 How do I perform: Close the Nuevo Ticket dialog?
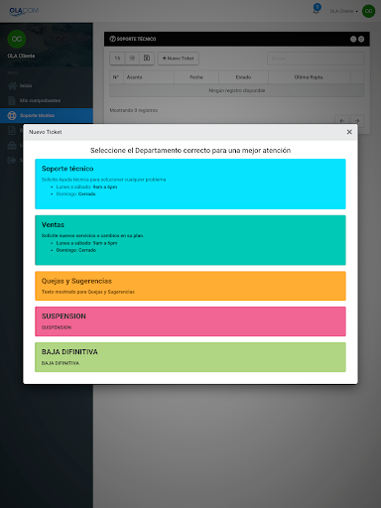[349, 132]
